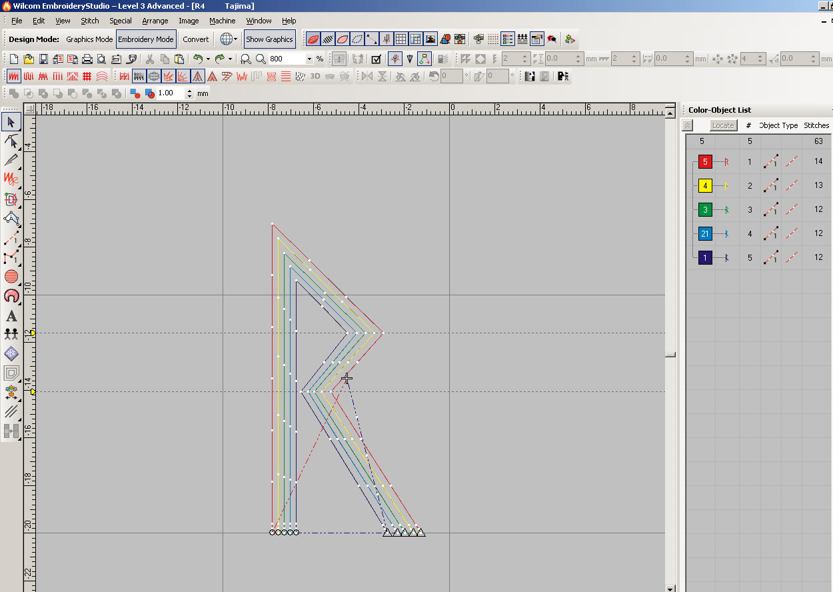Viewport: 833px width, 592px height.
Task: Switch to Graphics Mode
Action: (x=89, y=39)
